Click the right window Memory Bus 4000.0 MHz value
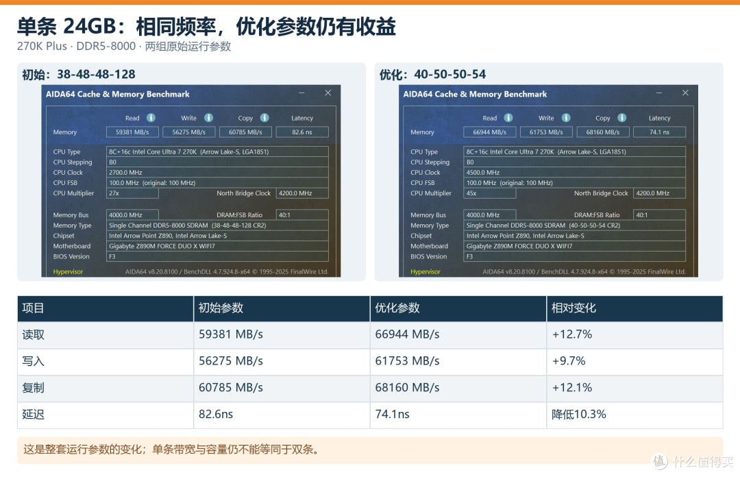The image size is (740, 477). 489,215
